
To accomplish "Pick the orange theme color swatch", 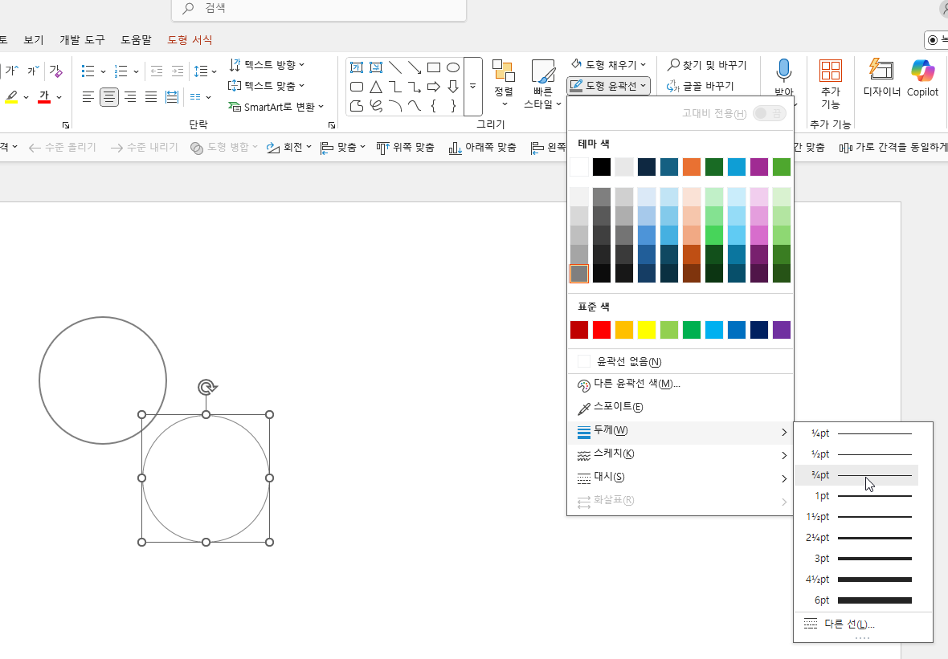I will pyautogui.click(x=692, y=167).
